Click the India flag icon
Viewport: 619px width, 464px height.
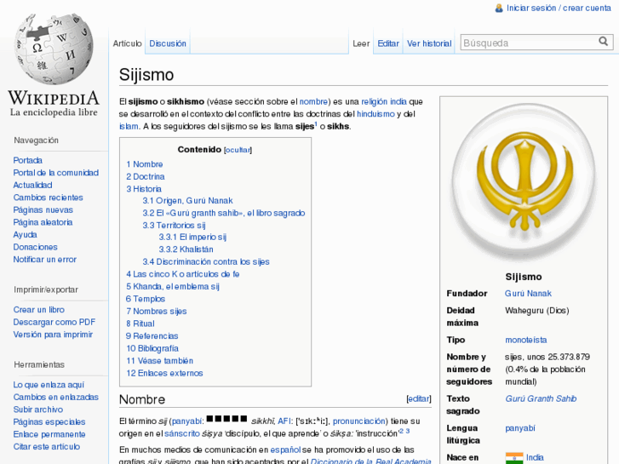[x=514, y=458]
